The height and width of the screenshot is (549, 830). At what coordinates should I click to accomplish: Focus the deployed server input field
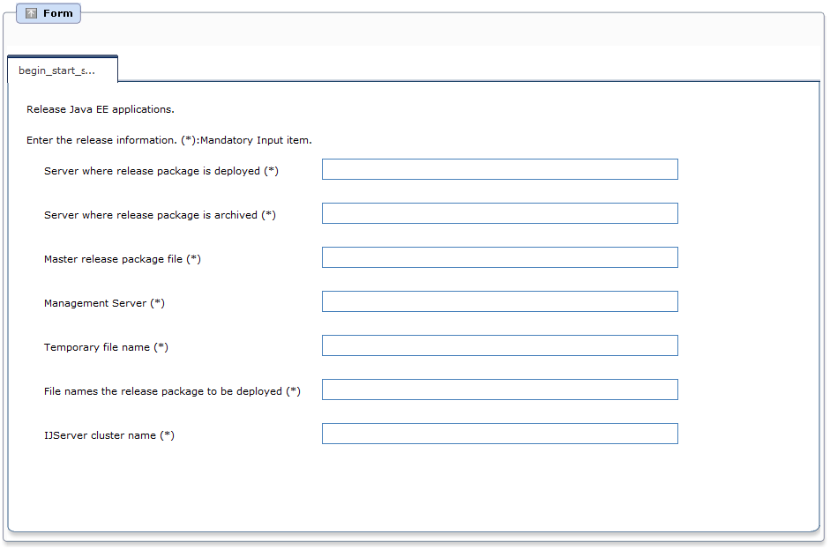(500, 169)
